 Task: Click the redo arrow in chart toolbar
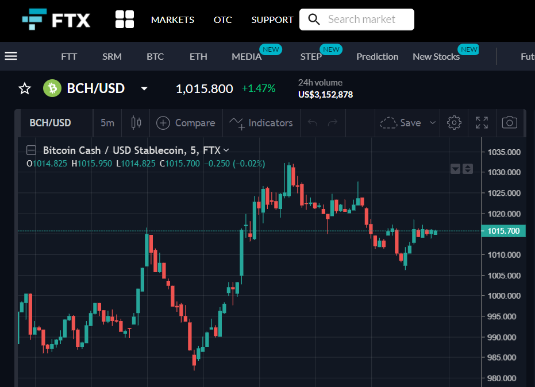(333, 122)
